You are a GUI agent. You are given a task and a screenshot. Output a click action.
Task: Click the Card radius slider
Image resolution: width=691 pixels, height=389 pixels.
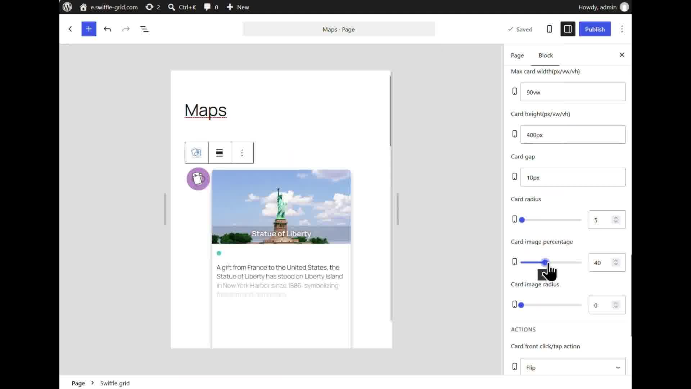pos(551,220)
